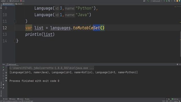Click the 'untitled' project breadcrumb
The height and width of the screenshot is (102, 181).
pos(3,1)
